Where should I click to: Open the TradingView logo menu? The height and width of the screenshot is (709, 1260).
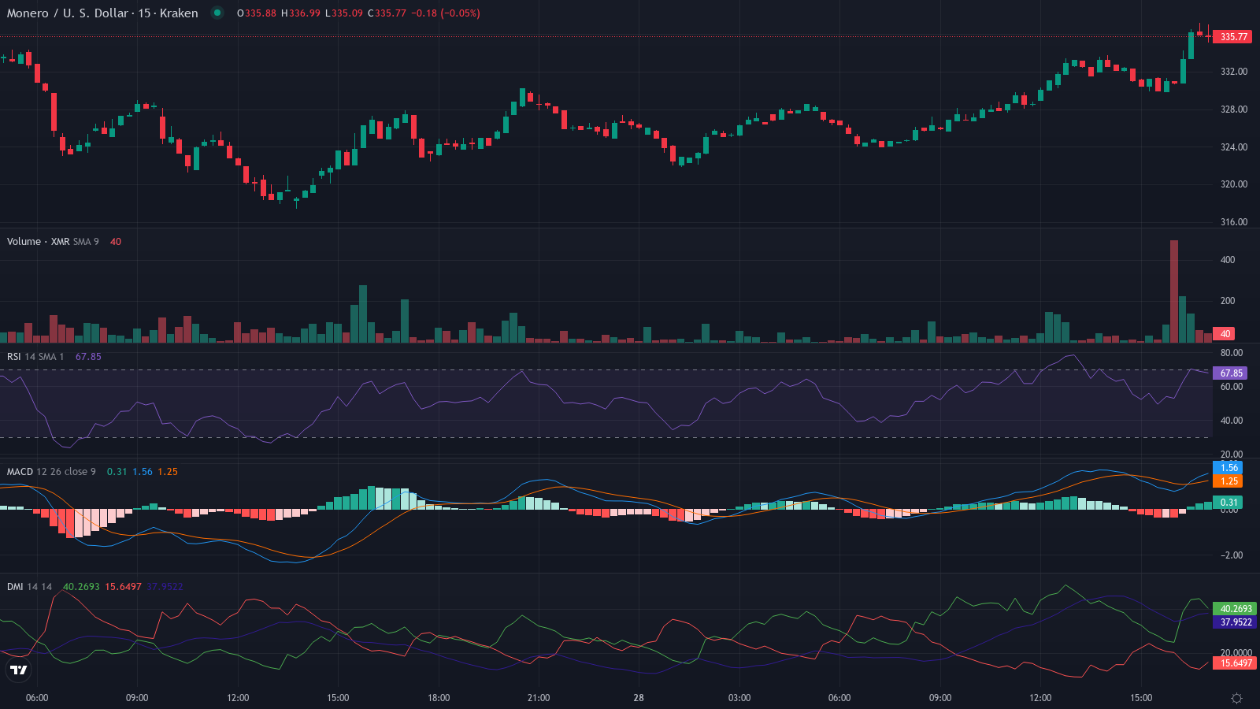[17, 670]
